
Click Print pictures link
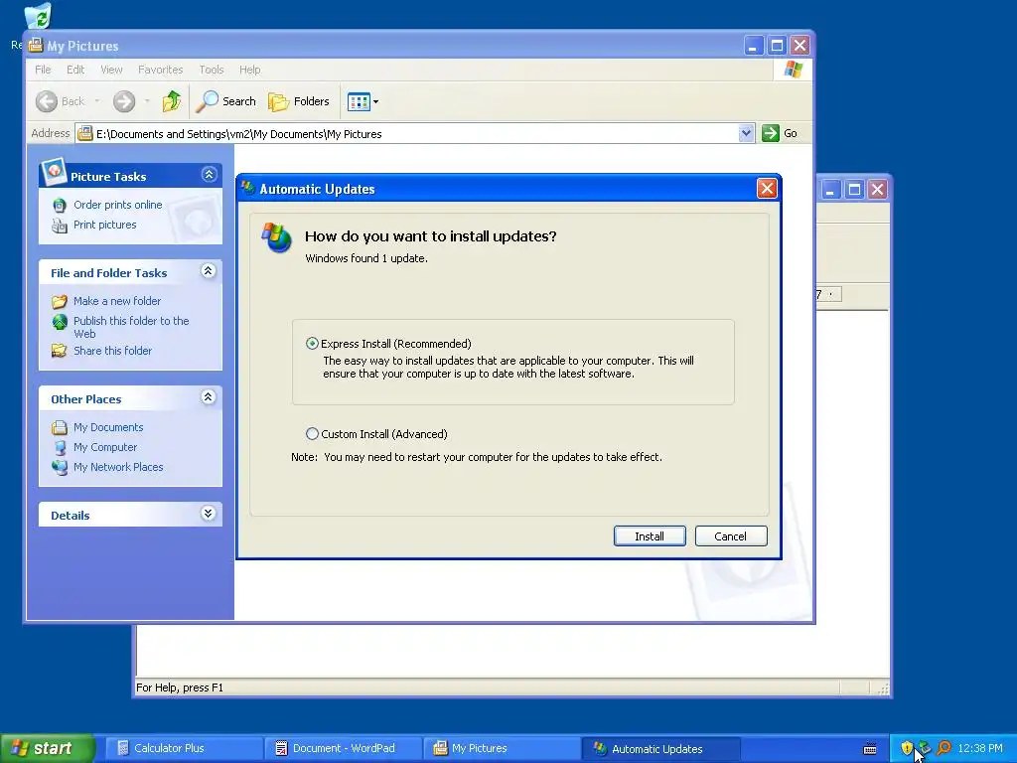105,225
